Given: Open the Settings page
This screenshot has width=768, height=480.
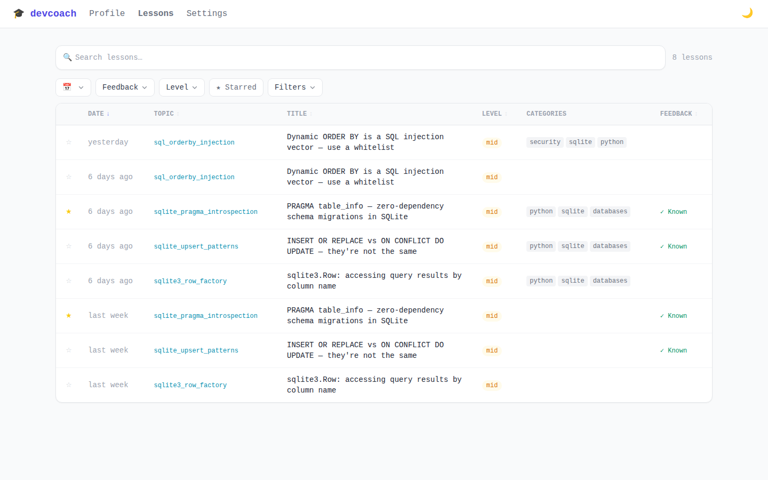Looking at the screenshot, I should [x=207, y=13].
